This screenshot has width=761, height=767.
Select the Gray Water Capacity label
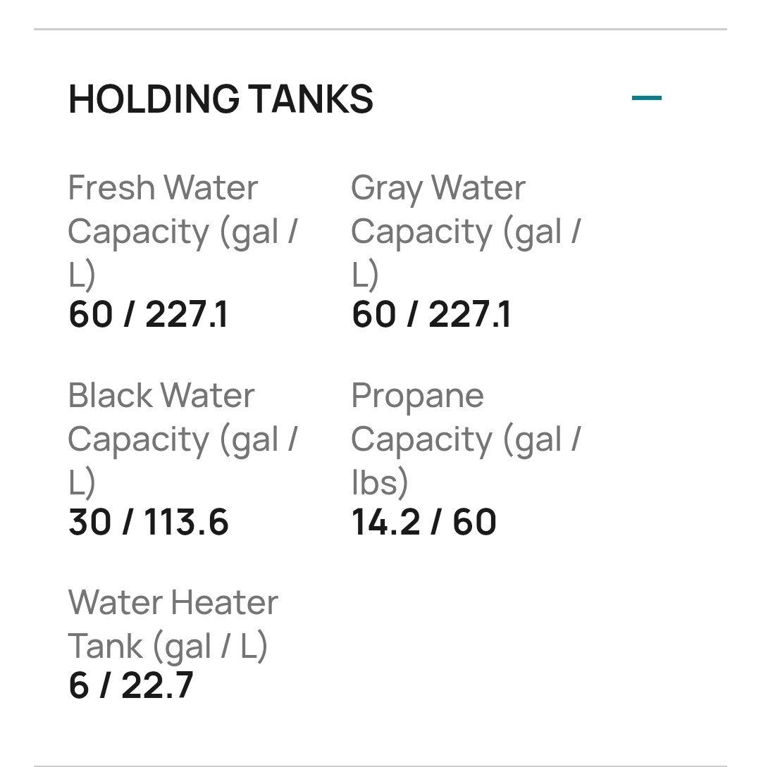(x=466, y=231)
